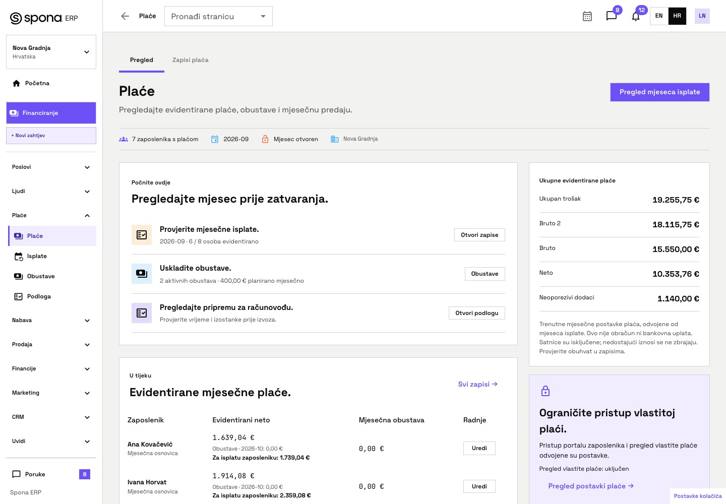Open Isplate in the sidebar
The width and height of the screenshot is (726, 504).
(52, 256)
